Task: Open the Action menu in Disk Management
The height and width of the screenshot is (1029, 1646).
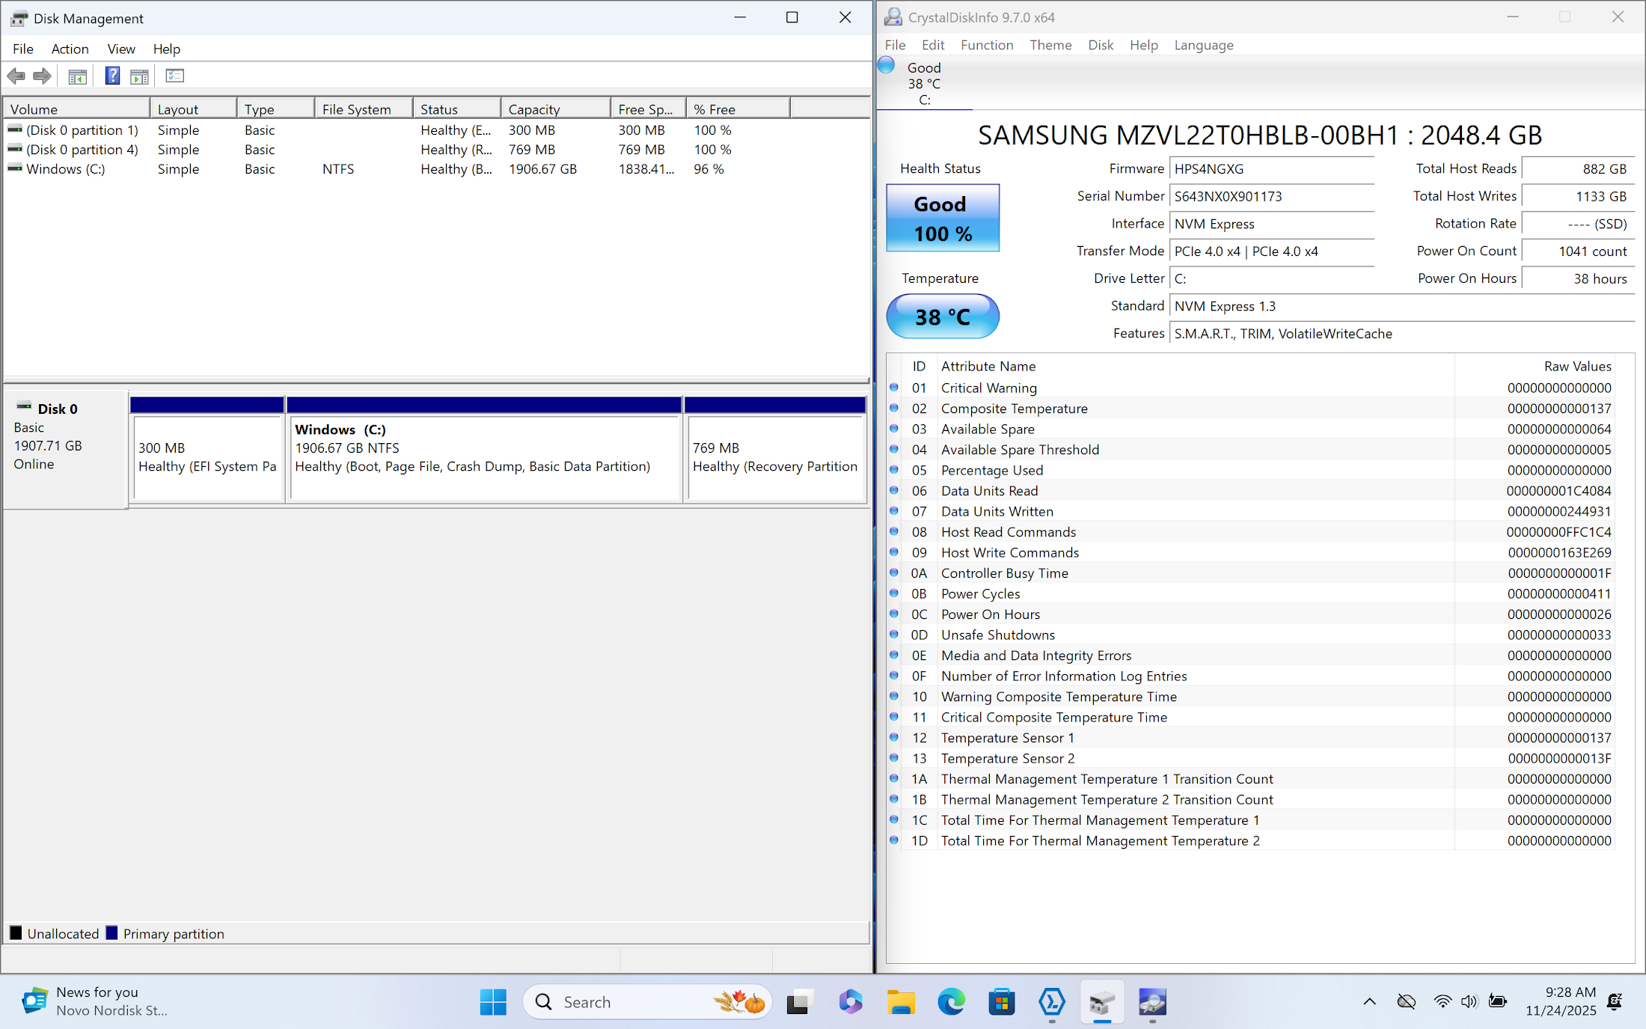Action: 70,49
